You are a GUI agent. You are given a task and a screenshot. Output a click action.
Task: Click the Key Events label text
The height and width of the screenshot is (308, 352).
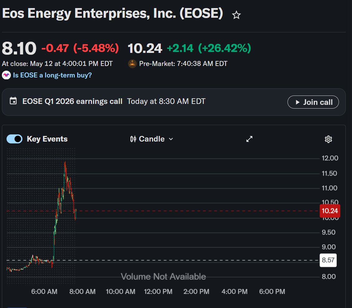click(x=47, y=139)
